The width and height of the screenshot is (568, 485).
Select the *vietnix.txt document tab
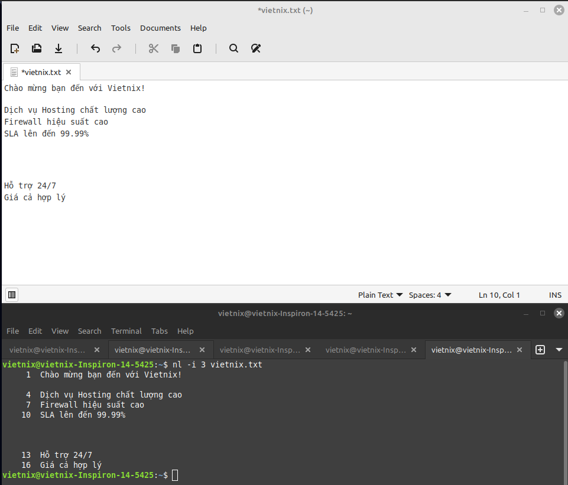pyautogui.click(x=41, y=72)
